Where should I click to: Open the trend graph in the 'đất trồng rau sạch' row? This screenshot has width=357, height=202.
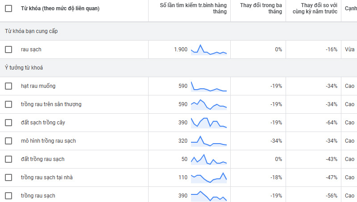pyautogui.click(x=209, y=159)
